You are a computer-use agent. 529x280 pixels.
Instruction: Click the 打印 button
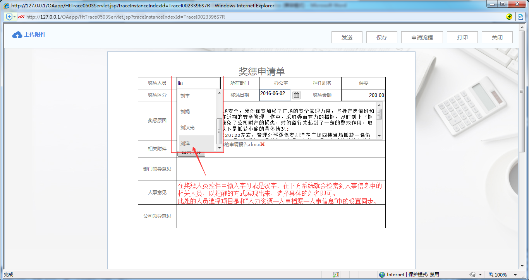462,38
